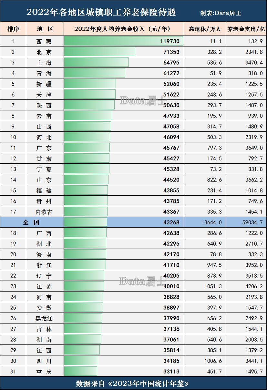267x390 pixels.
Task: Click the 湖北 region cell
Action: [45, 244]
